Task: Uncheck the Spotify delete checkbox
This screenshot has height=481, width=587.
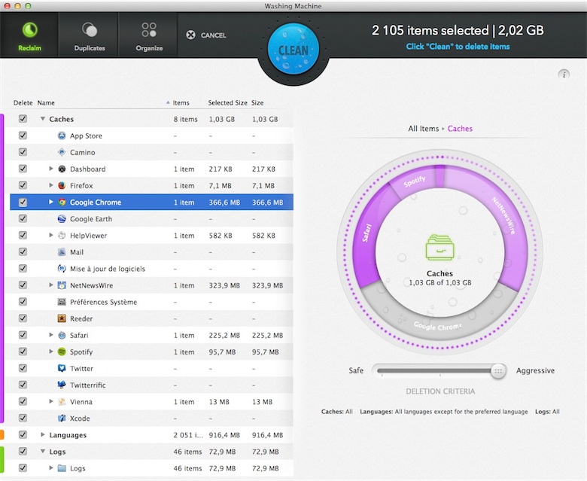Action: click(23, 352)
